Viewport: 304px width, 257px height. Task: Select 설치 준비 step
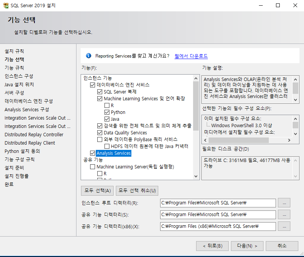coord(14,168)
